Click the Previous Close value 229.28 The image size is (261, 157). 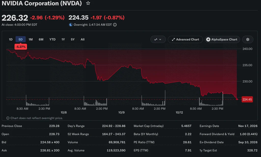click(54, 126)
